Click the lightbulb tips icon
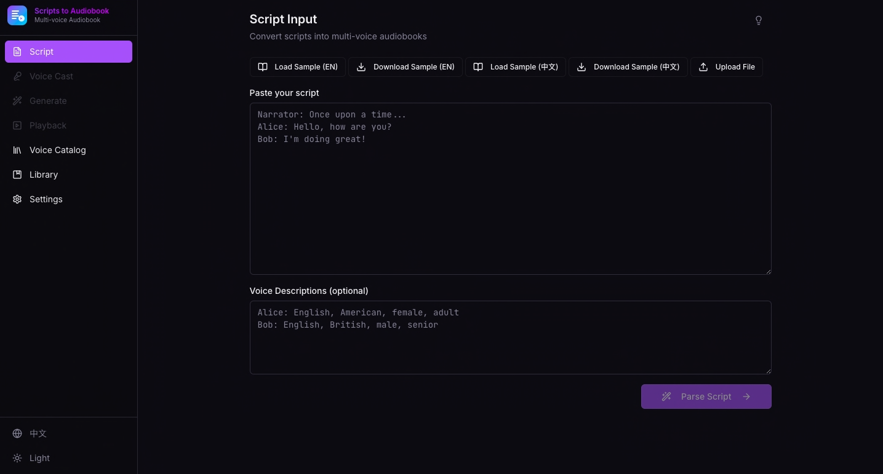The height and width of the screenshot is (474, 883). [x=758, y=20]
